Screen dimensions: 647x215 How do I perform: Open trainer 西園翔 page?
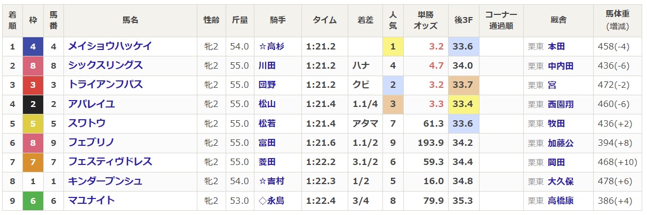[561, 104]
